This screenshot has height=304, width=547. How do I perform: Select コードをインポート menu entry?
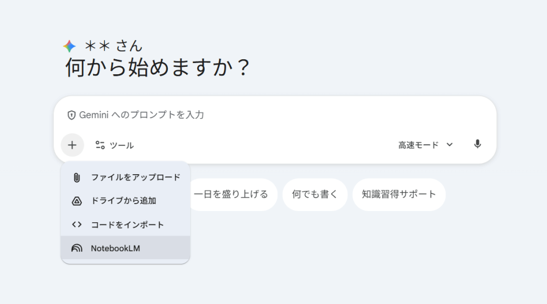click(x=127, y=224)
